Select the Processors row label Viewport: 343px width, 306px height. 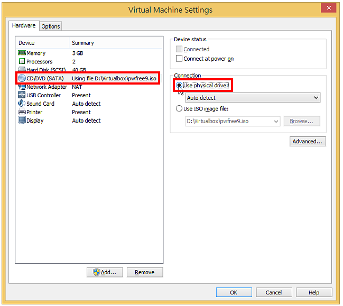pos(40,62)
